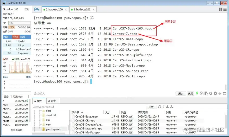Select the top process row

click(x=17, y=45)
